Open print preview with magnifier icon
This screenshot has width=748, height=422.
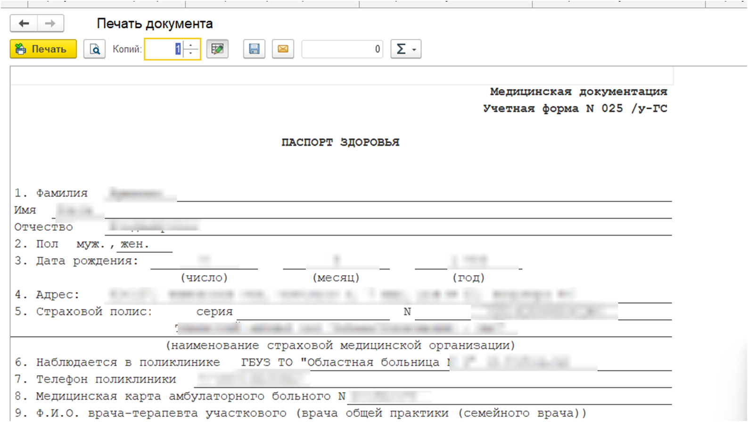94,49
